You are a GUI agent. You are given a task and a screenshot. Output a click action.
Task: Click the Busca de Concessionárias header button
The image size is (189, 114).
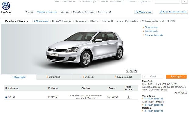pyautogui.click(x=173, y=12)
